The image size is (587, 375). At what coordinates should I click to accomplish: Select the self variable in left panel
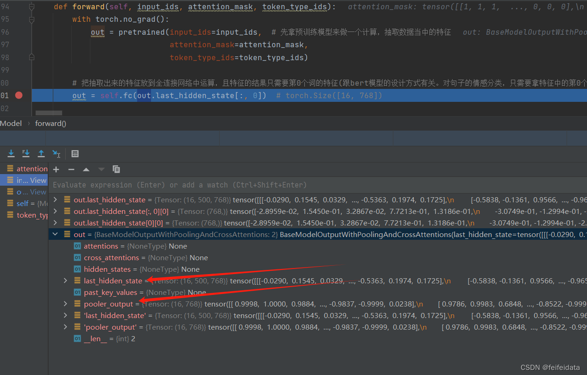pyautogui.click(x=24, y=203)
